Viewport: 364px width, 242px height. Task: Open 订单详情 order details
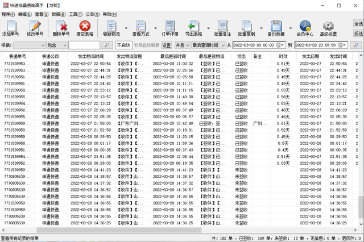pos(170,28)
